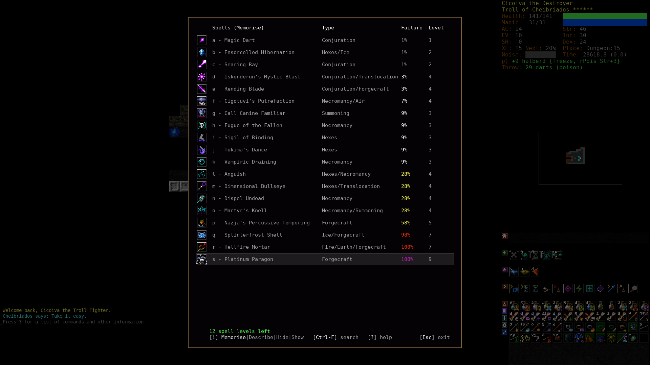This screenshot has width=650, height=365.
Task: Click the Platinum Paragon spell icon
Action: coord(202,259)
